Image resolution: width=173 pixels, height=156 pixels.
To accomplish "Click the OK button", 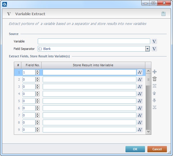I will [x=135, y=149].
